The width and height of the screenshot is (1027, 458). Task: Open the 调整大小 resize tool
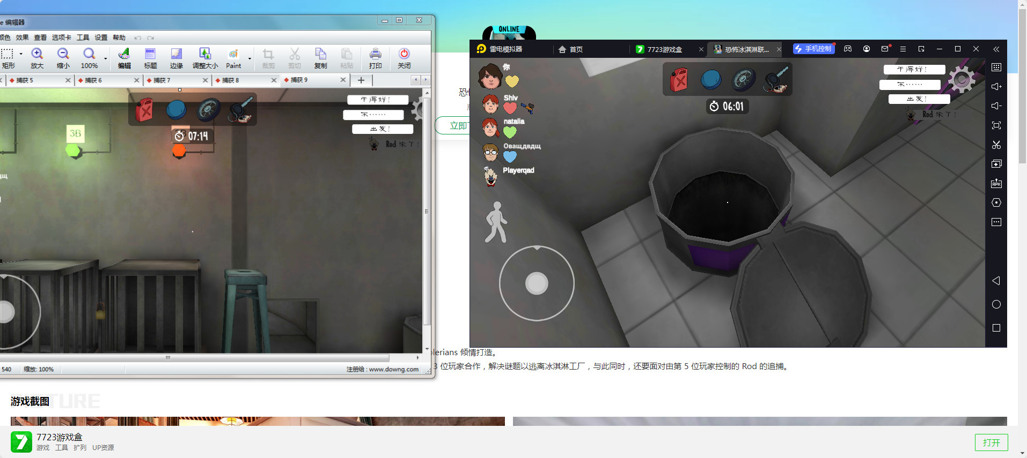(x=205, y=58)
